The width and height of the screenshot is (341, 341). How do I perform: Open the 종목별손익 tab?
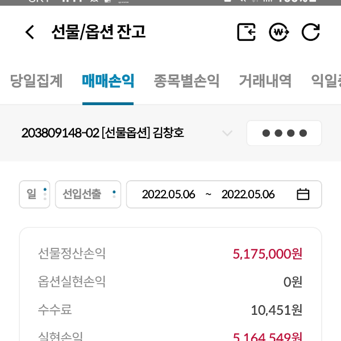[x=186, y=81]
